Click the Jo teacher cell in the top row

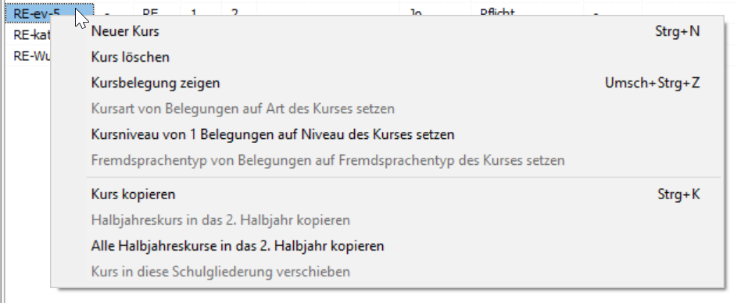point(415,12)
